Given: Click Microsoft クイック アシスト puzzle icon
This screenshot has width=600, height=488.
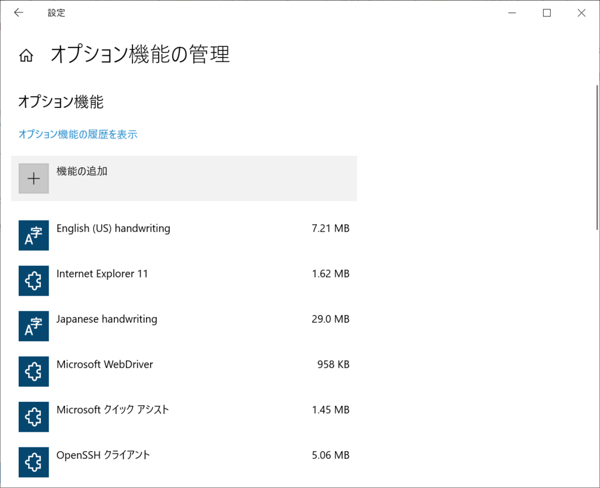Looking at the screenshot, I should (33, 417).
